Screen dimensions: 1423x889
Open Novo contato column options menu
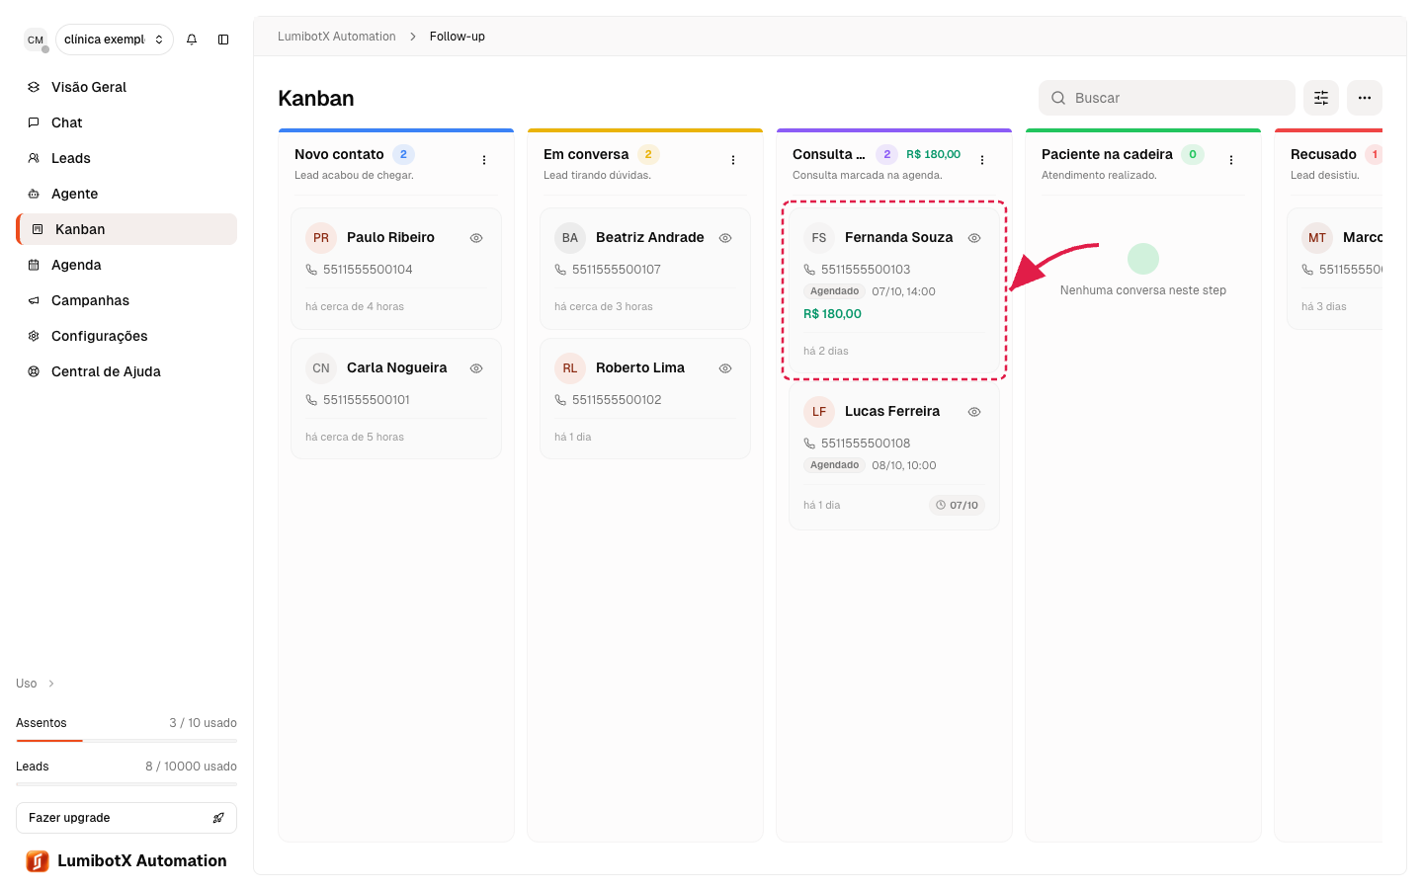pyautogui.click(x=484, y=160)
